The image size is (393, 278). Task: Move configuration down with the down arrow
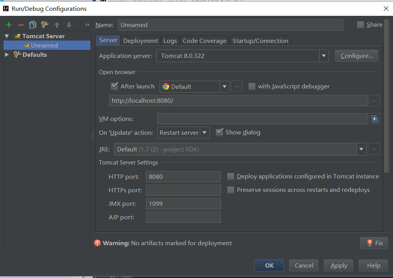[x=69, y=25]
